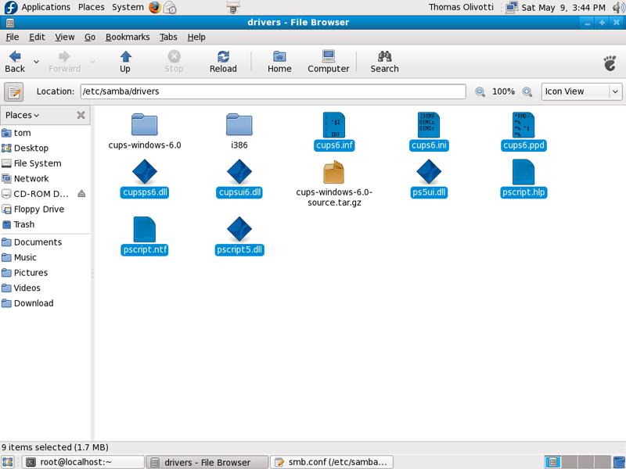
Task: Open the View menu
Action: click(65, 37)
